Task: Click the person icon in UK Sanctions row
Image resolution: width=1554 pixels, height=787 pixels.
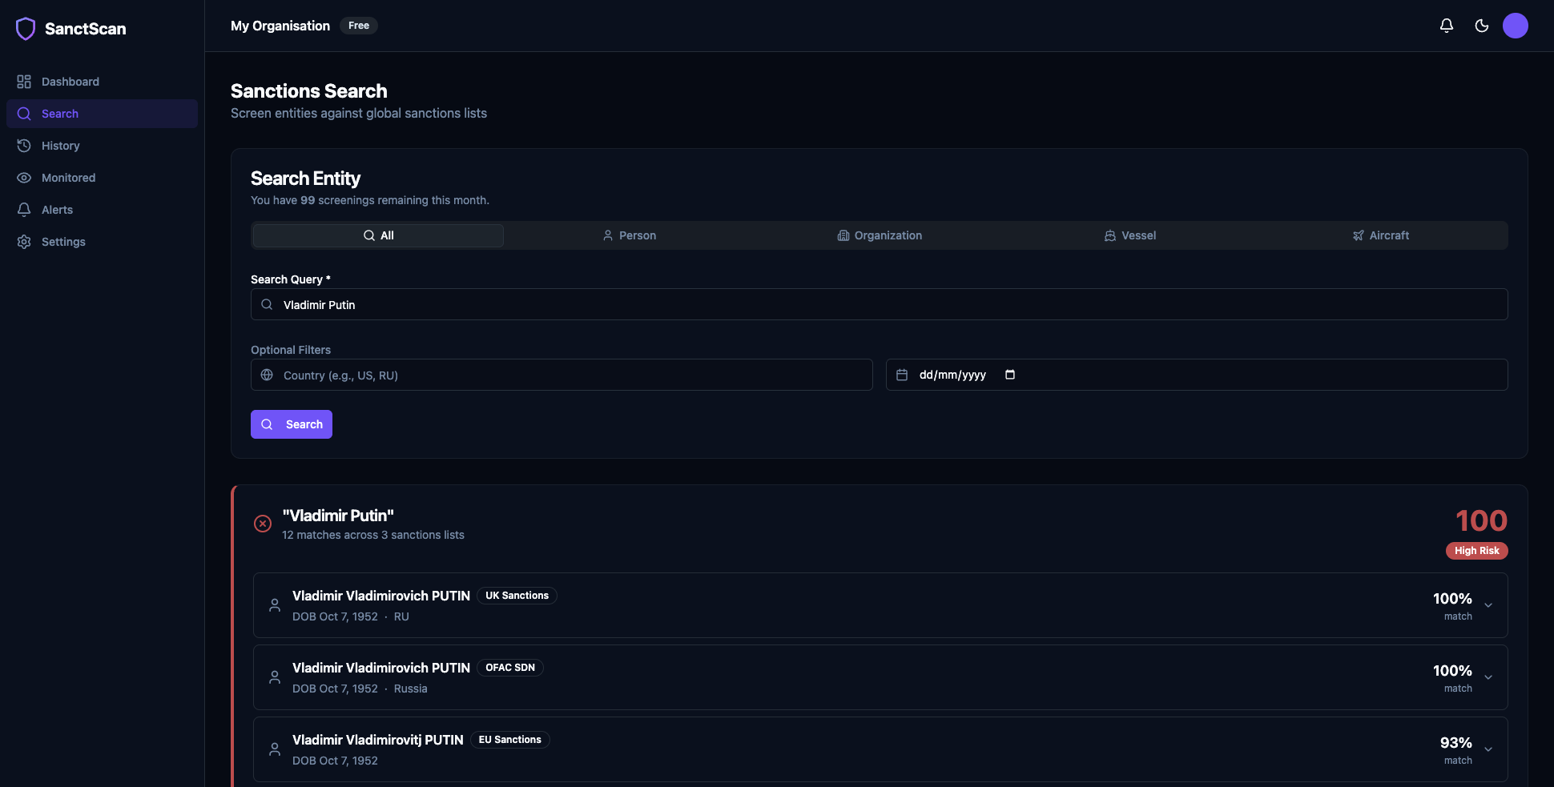Action: coord(275,605)
